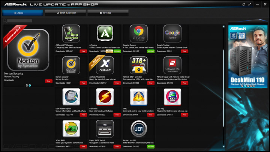Click Free button for 3TB+ Unlocker
Viewport: 270px width, 152px height.
click(151, 83)
